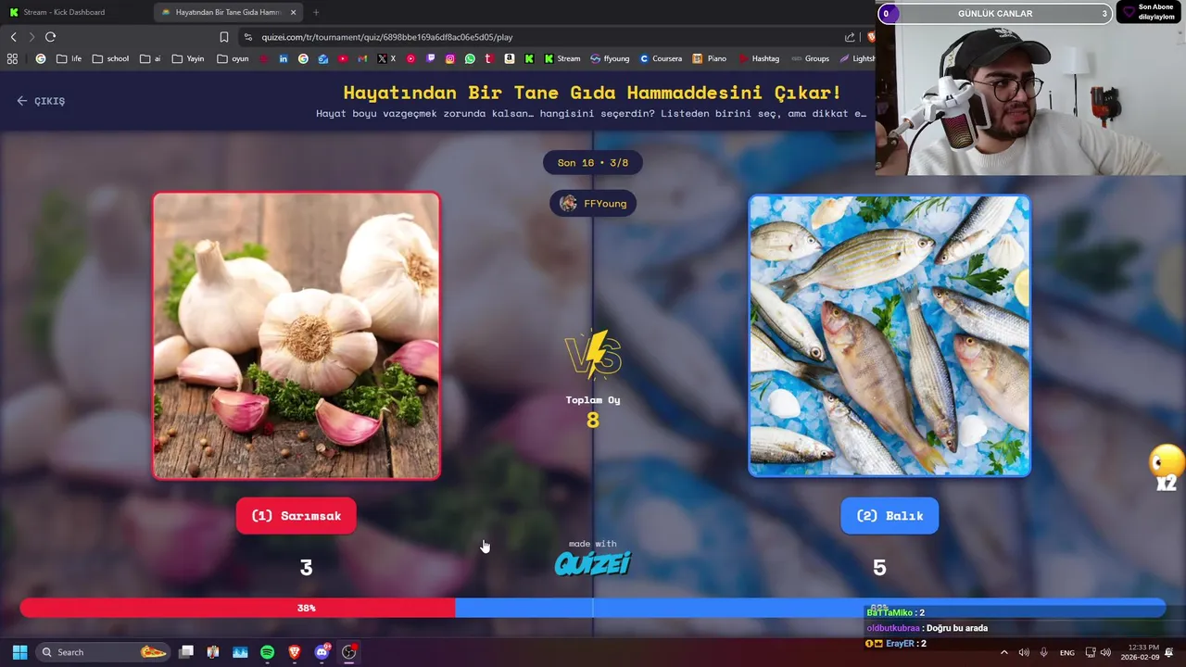Open the tab groups grid icon
This screenshot has width=1186, height=667.
tap(12, 58)
